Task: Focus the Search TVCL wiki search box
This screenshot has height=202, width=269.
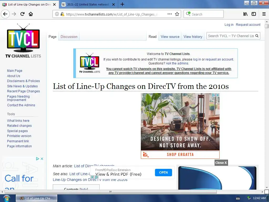Action: pos(231,36)
